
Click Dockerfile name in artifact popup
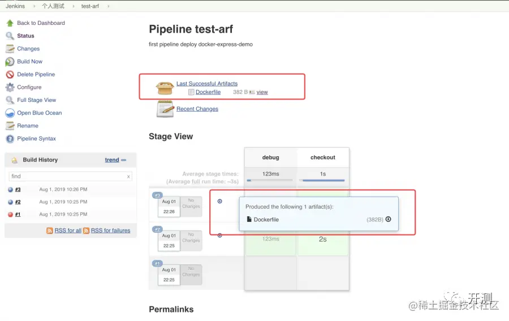[266, 220]
